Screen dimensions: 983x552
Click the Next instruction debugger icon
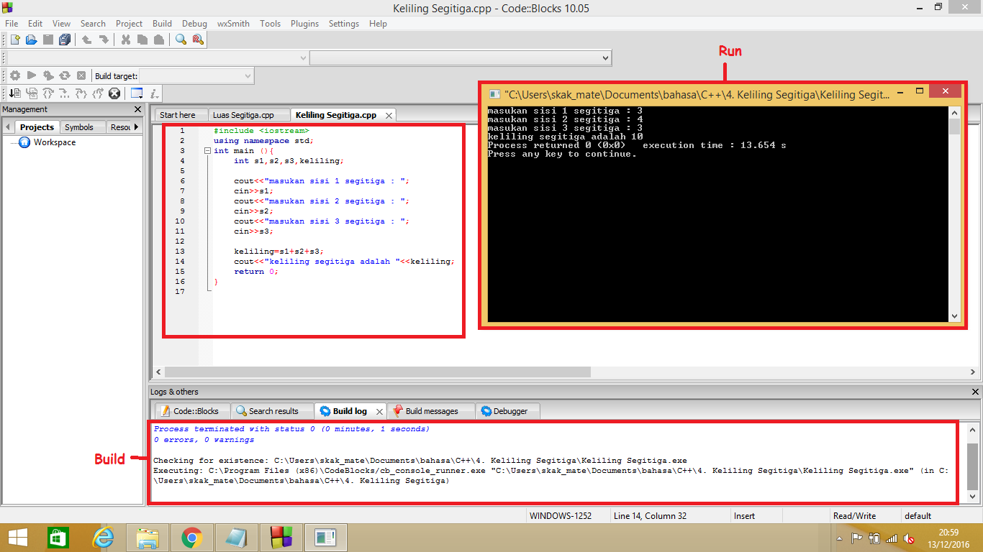(65, 93)
